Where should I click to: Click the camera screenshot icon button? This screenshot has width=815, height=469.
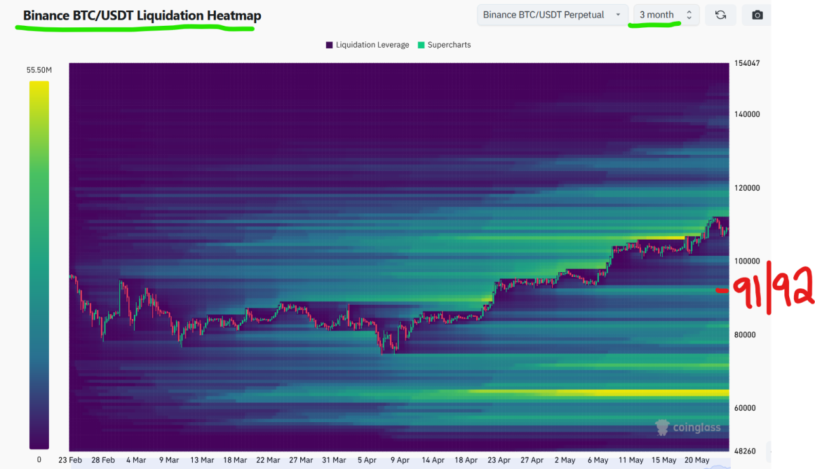[757, 14]
